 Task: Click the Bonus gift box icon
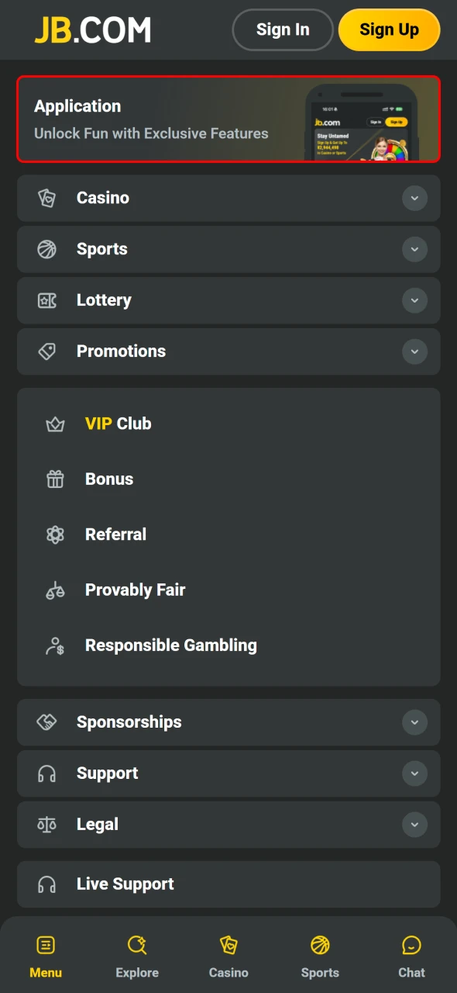click(x=55, y=479)
